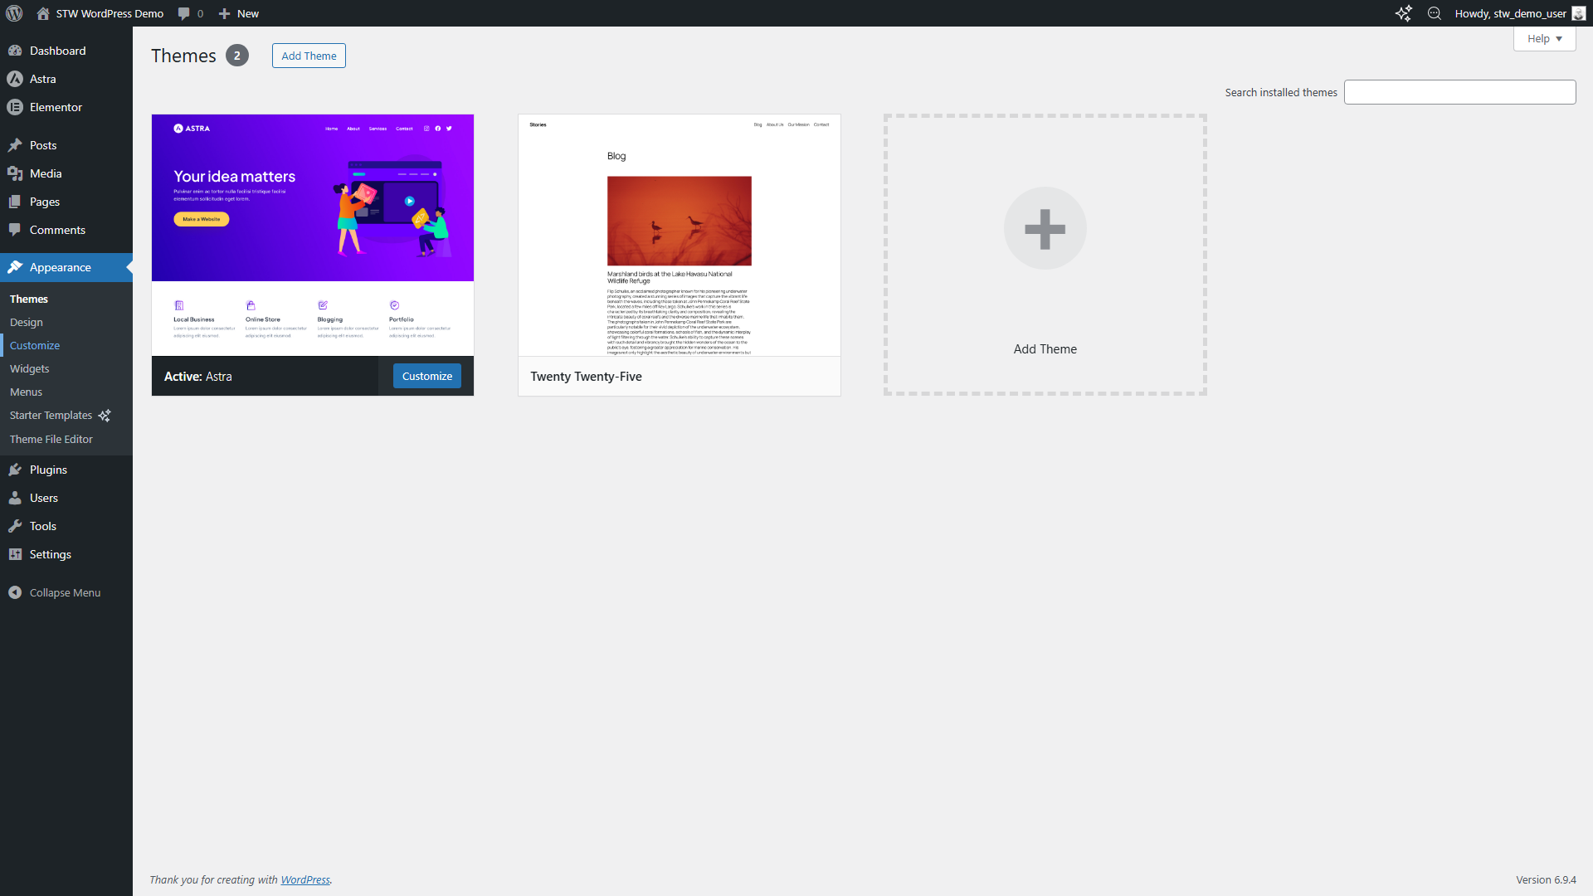The image size is (1593, 896).
Task: Select the Twenty Twenty-Five theme screenshot
Action: [x=680, y=235]
